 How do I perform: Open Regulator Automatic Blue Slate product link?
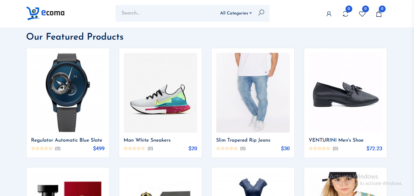[67, 140]
